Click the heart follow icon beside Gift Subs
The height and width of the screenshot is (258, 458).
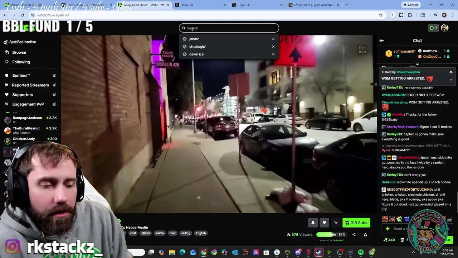[x=324, y=223]
